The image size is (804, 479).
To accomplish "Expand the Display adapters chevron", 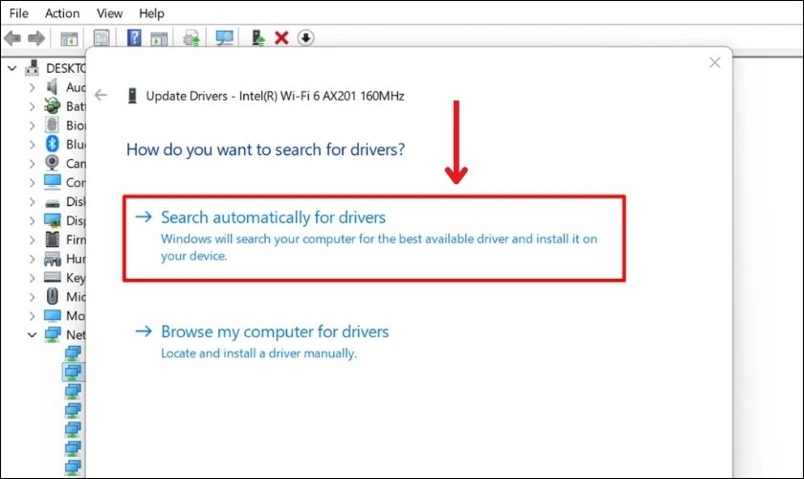I will 32,220.
